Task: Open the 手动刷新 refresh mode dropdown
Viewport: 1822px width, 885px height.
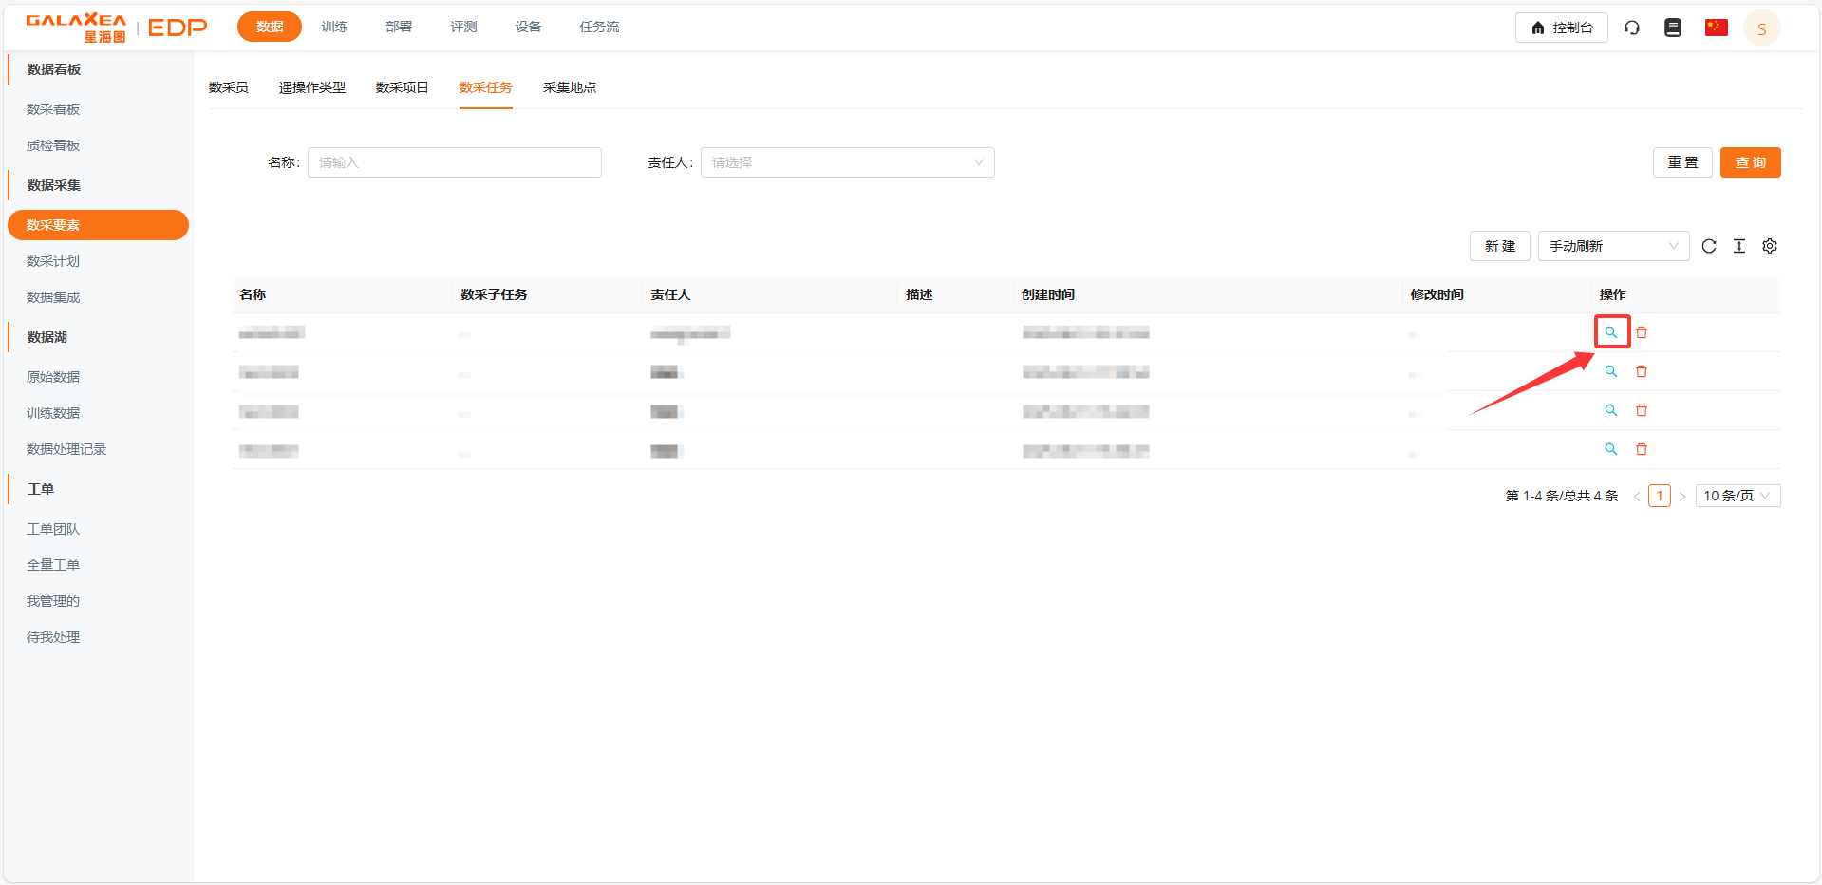Action: point(1613,246)
